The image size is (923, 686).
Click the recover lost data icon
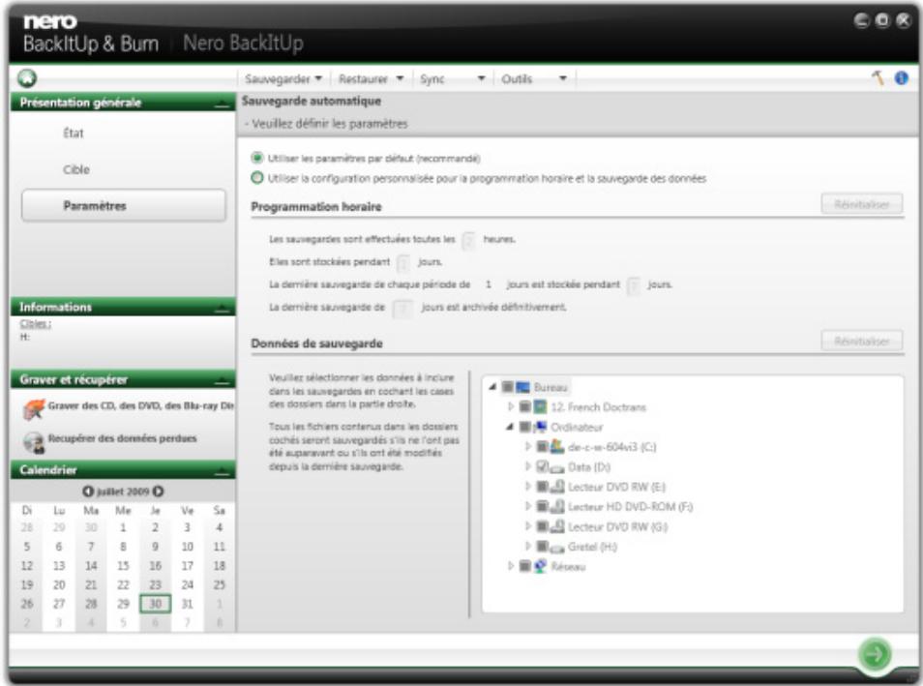click(34, 441)
